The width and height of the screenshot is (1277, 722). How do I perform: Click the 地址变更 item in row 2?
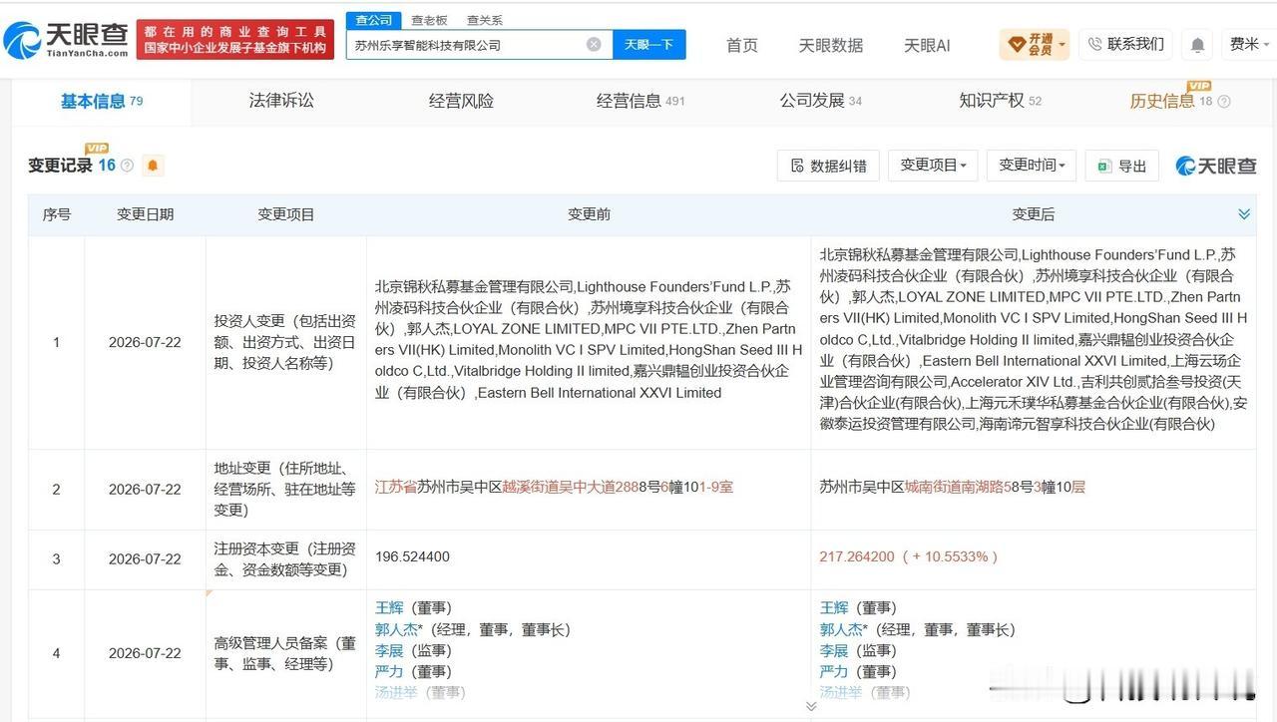coord(285,489)
